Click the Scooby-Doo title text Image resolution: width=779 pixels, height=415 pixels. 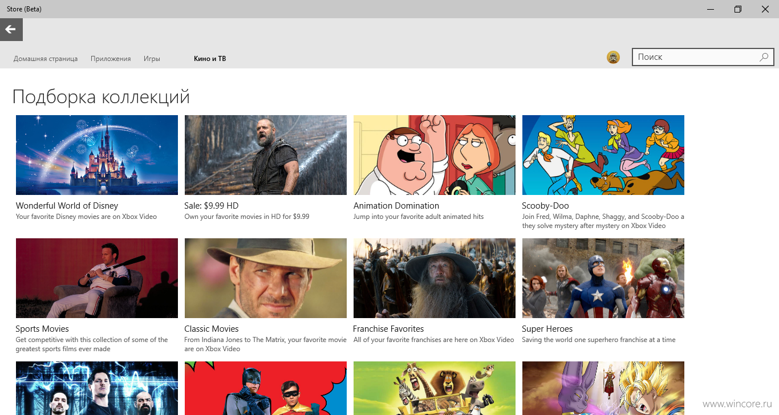click(x=545, y=206)
